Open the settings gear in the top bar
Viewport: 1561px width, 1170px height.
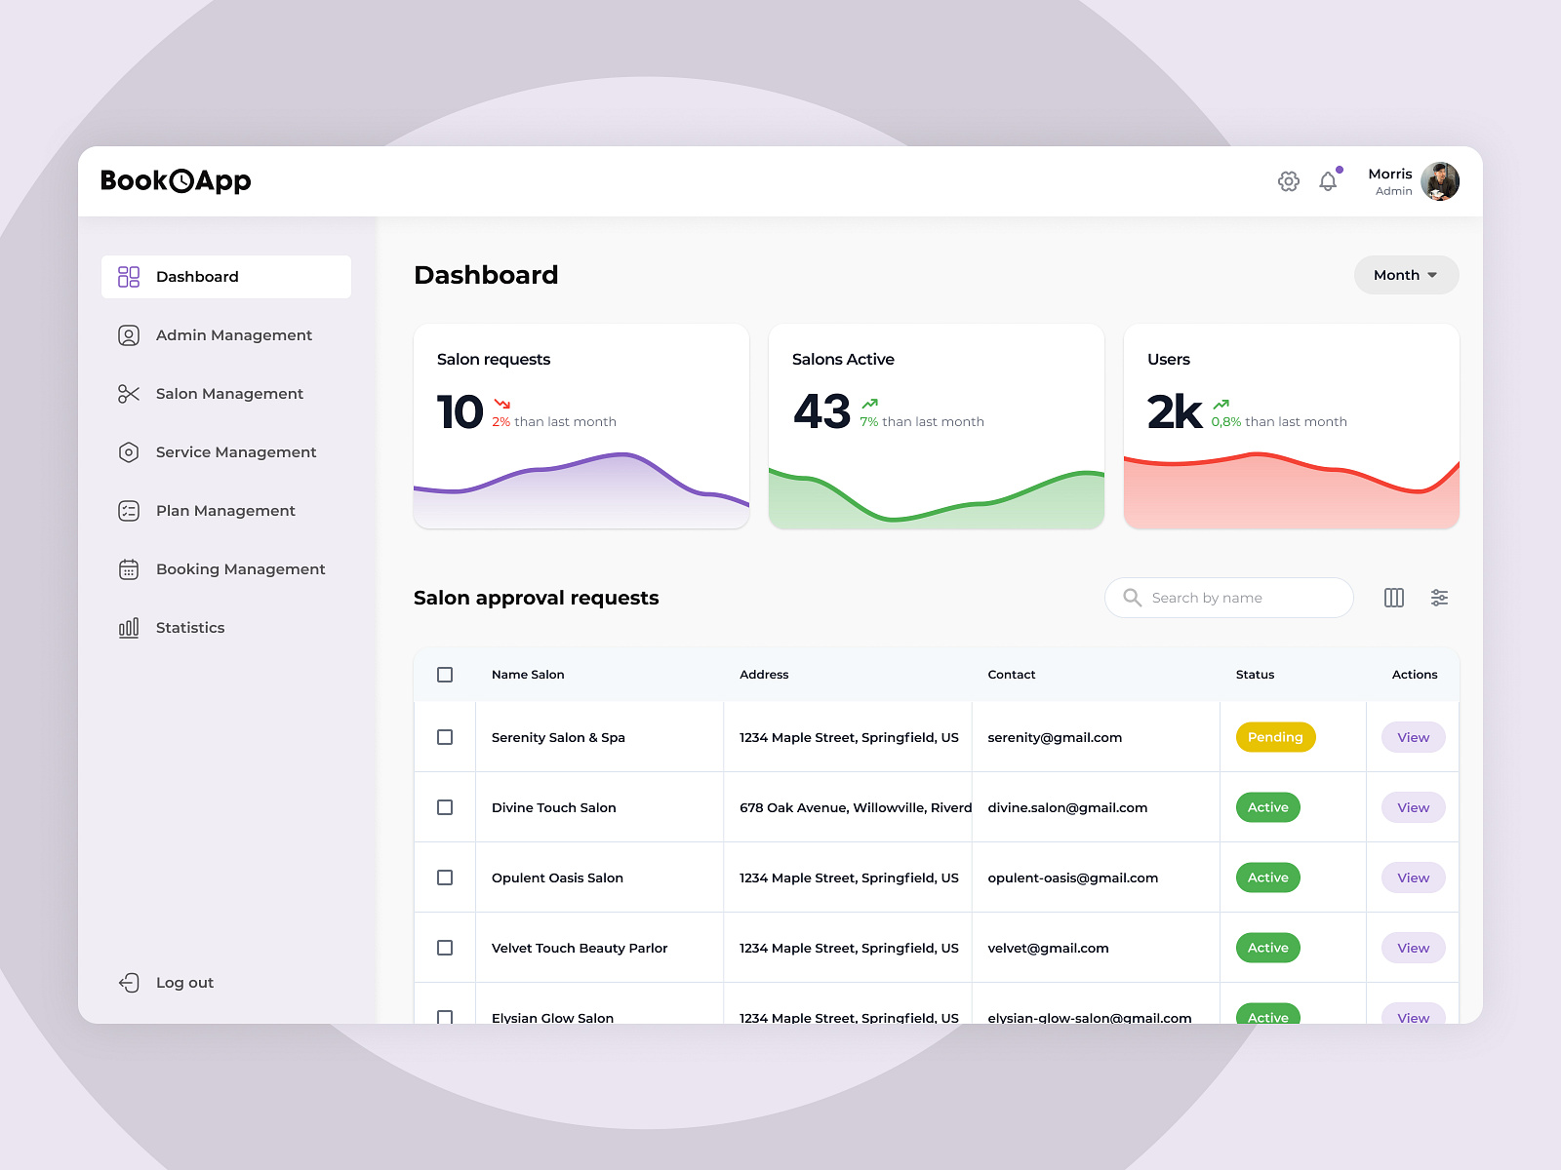pyautogui.click(x=1288, y=181)
